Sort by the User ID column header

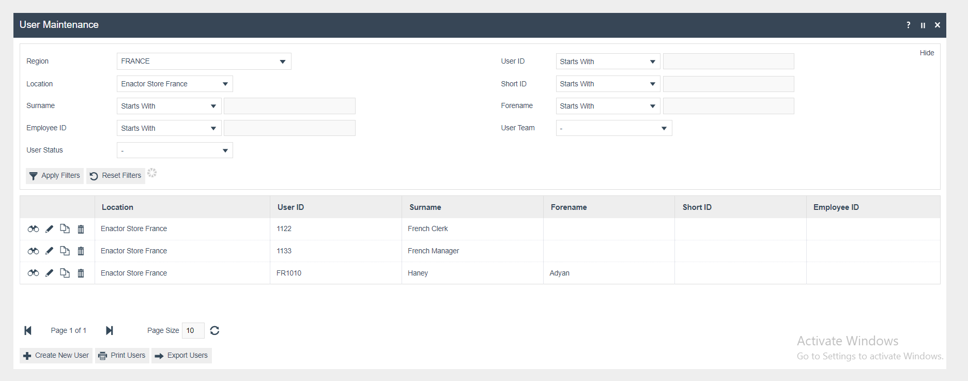coord(290,207)
